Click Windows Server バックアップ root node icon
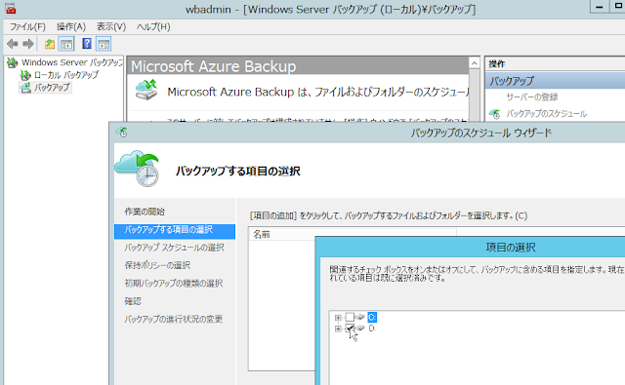 (x=13, y=62)
